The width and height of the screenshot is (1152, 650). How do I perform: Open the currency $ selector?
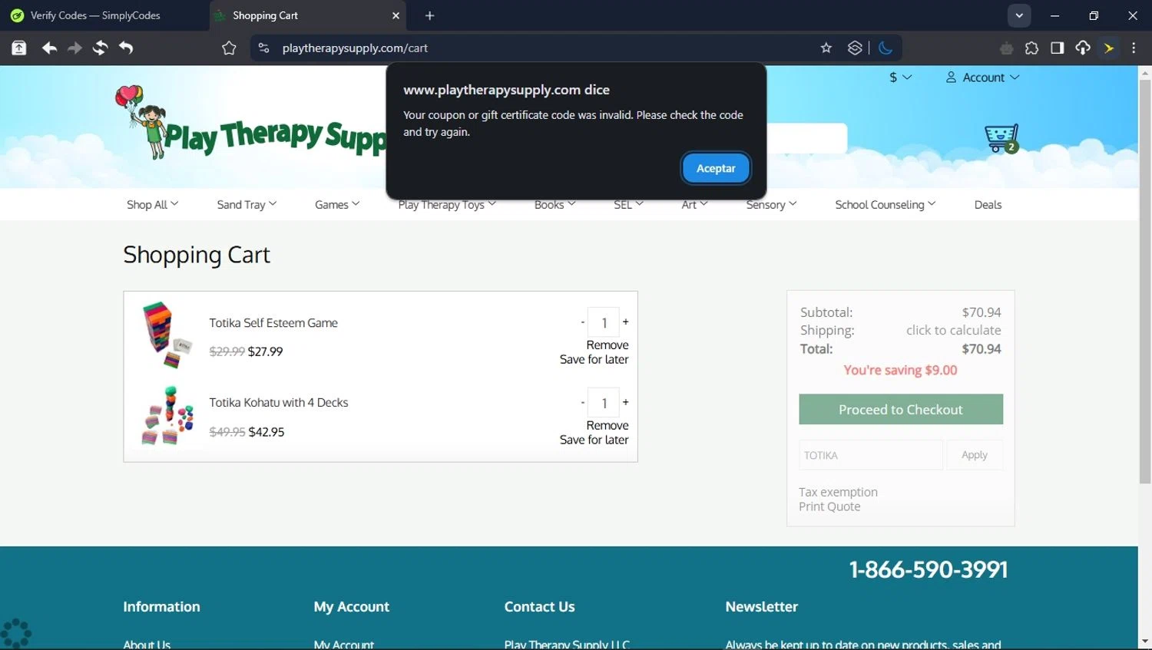[x=900, y=78]
